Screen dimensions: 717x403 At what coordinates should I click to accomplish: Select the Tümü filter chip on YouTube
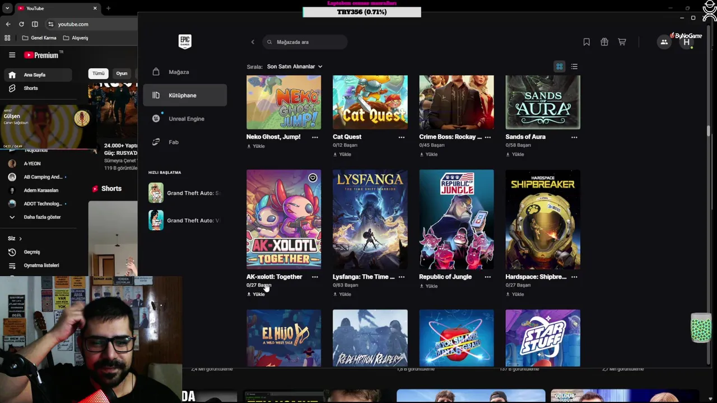click(99, 73)
